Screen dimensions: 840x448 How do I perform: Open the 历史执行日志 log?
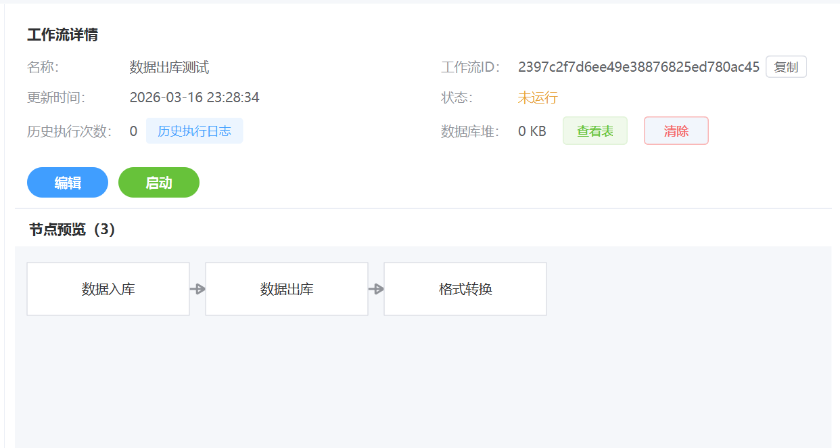click(194, 131)
